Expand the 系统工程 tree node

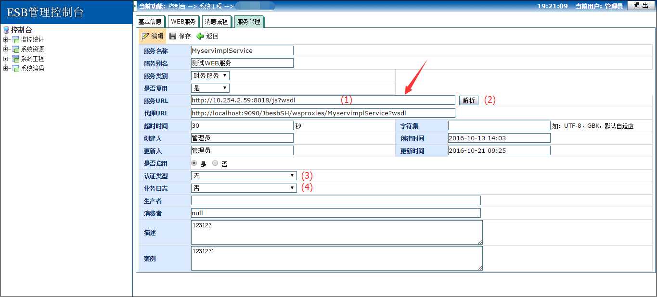[x=5, y=59]
